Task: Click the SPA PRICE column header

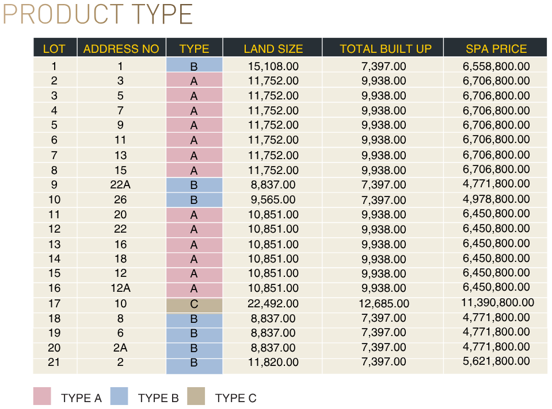Action: click(496, 49)
